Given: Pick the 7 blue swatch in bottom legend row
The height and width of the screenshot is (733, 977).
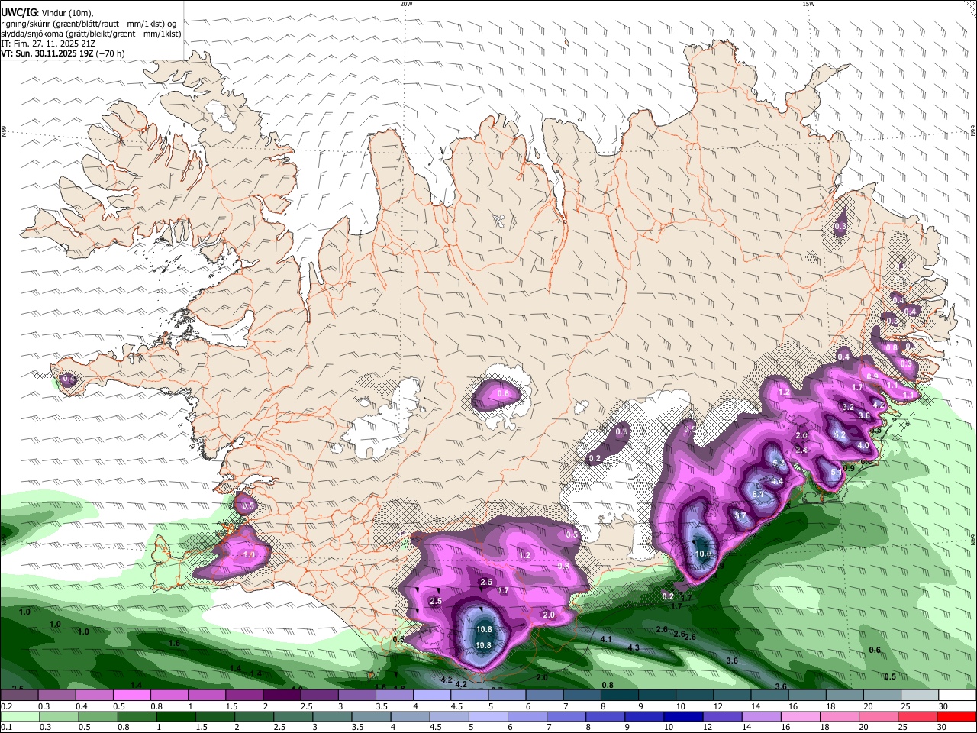Looking at the screenshot, I should click(x=566, y=716).
